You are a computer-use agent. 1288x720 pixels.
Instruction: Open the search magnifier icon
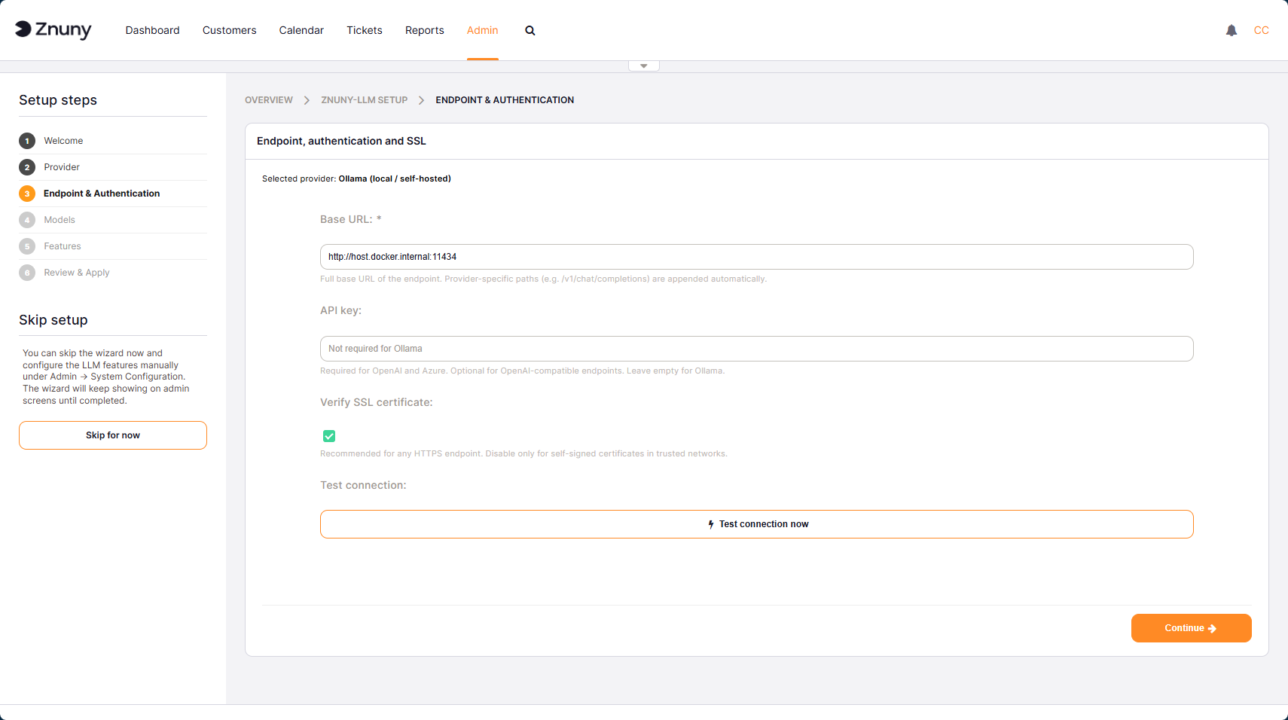[530, 31]
